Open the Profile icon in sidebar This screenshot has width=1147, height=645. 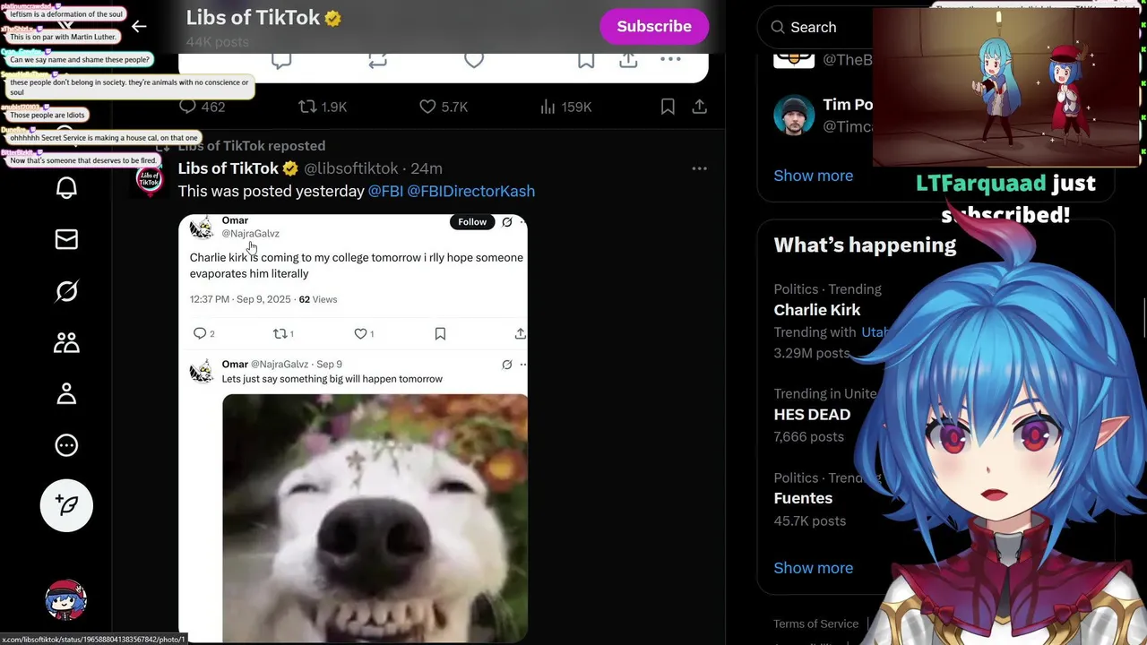(x=66, y=394)
